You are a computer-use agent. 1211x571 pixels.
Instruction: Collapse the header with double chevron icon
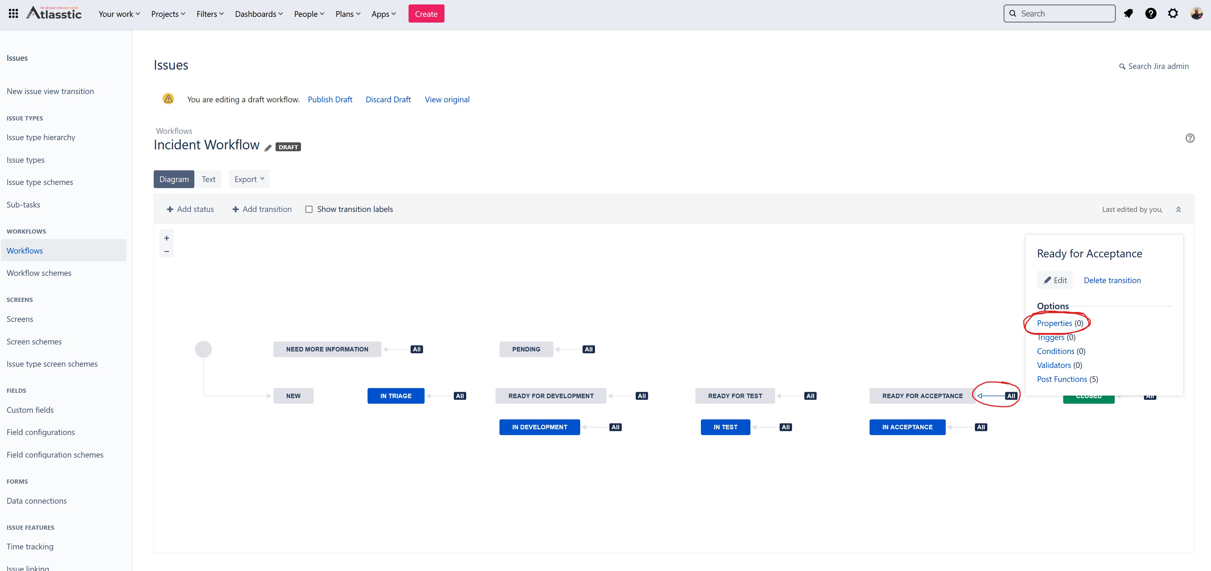click(1178, 209)
